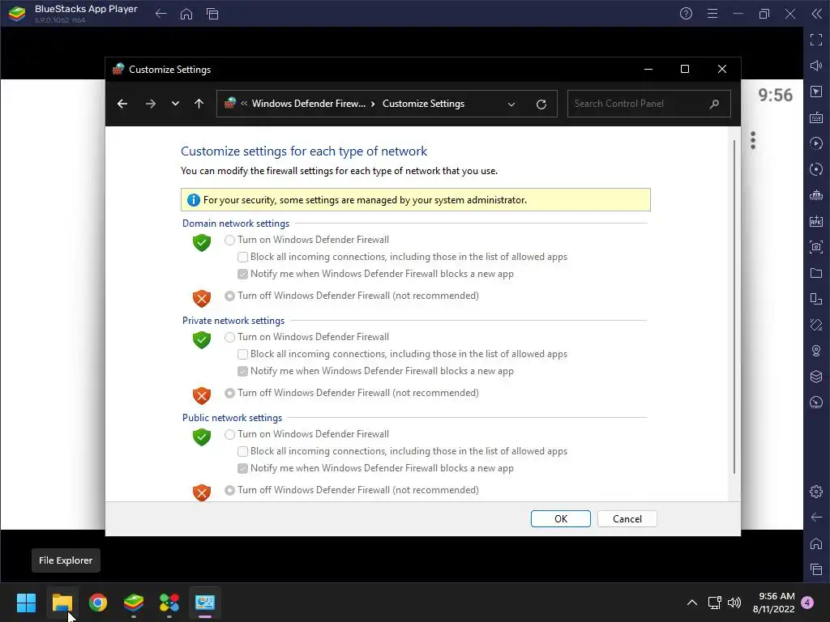Open recent locations dropdown chevron
The image size is (830, 622).
(175, 104)
